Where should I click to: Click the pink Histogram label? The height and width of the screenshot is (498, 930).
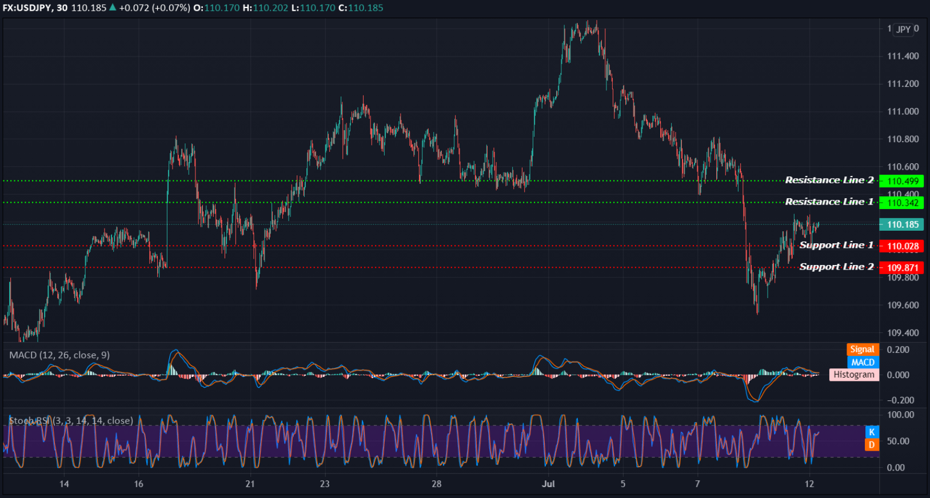854,375
